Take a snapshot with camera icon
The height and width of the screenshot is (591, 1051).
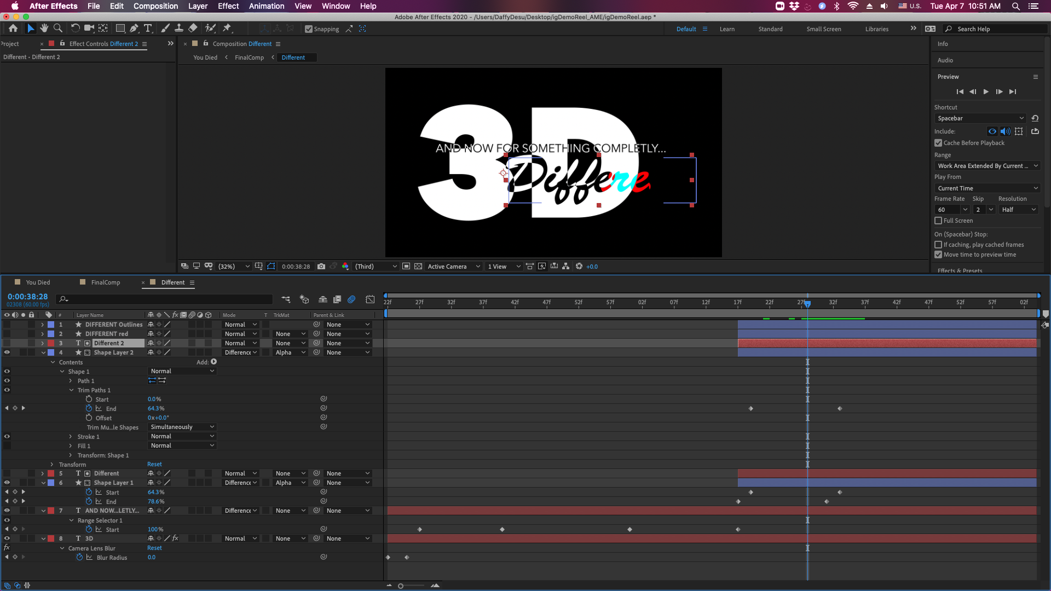click(321, 266)
